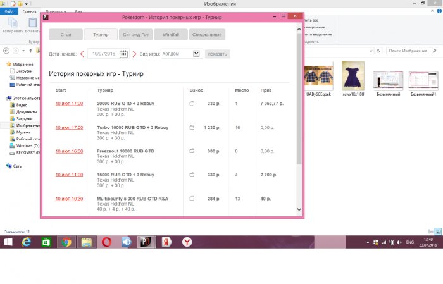Advance to next date with right arrow
Viewport: 443px width, 284px height.
(134, 54)
